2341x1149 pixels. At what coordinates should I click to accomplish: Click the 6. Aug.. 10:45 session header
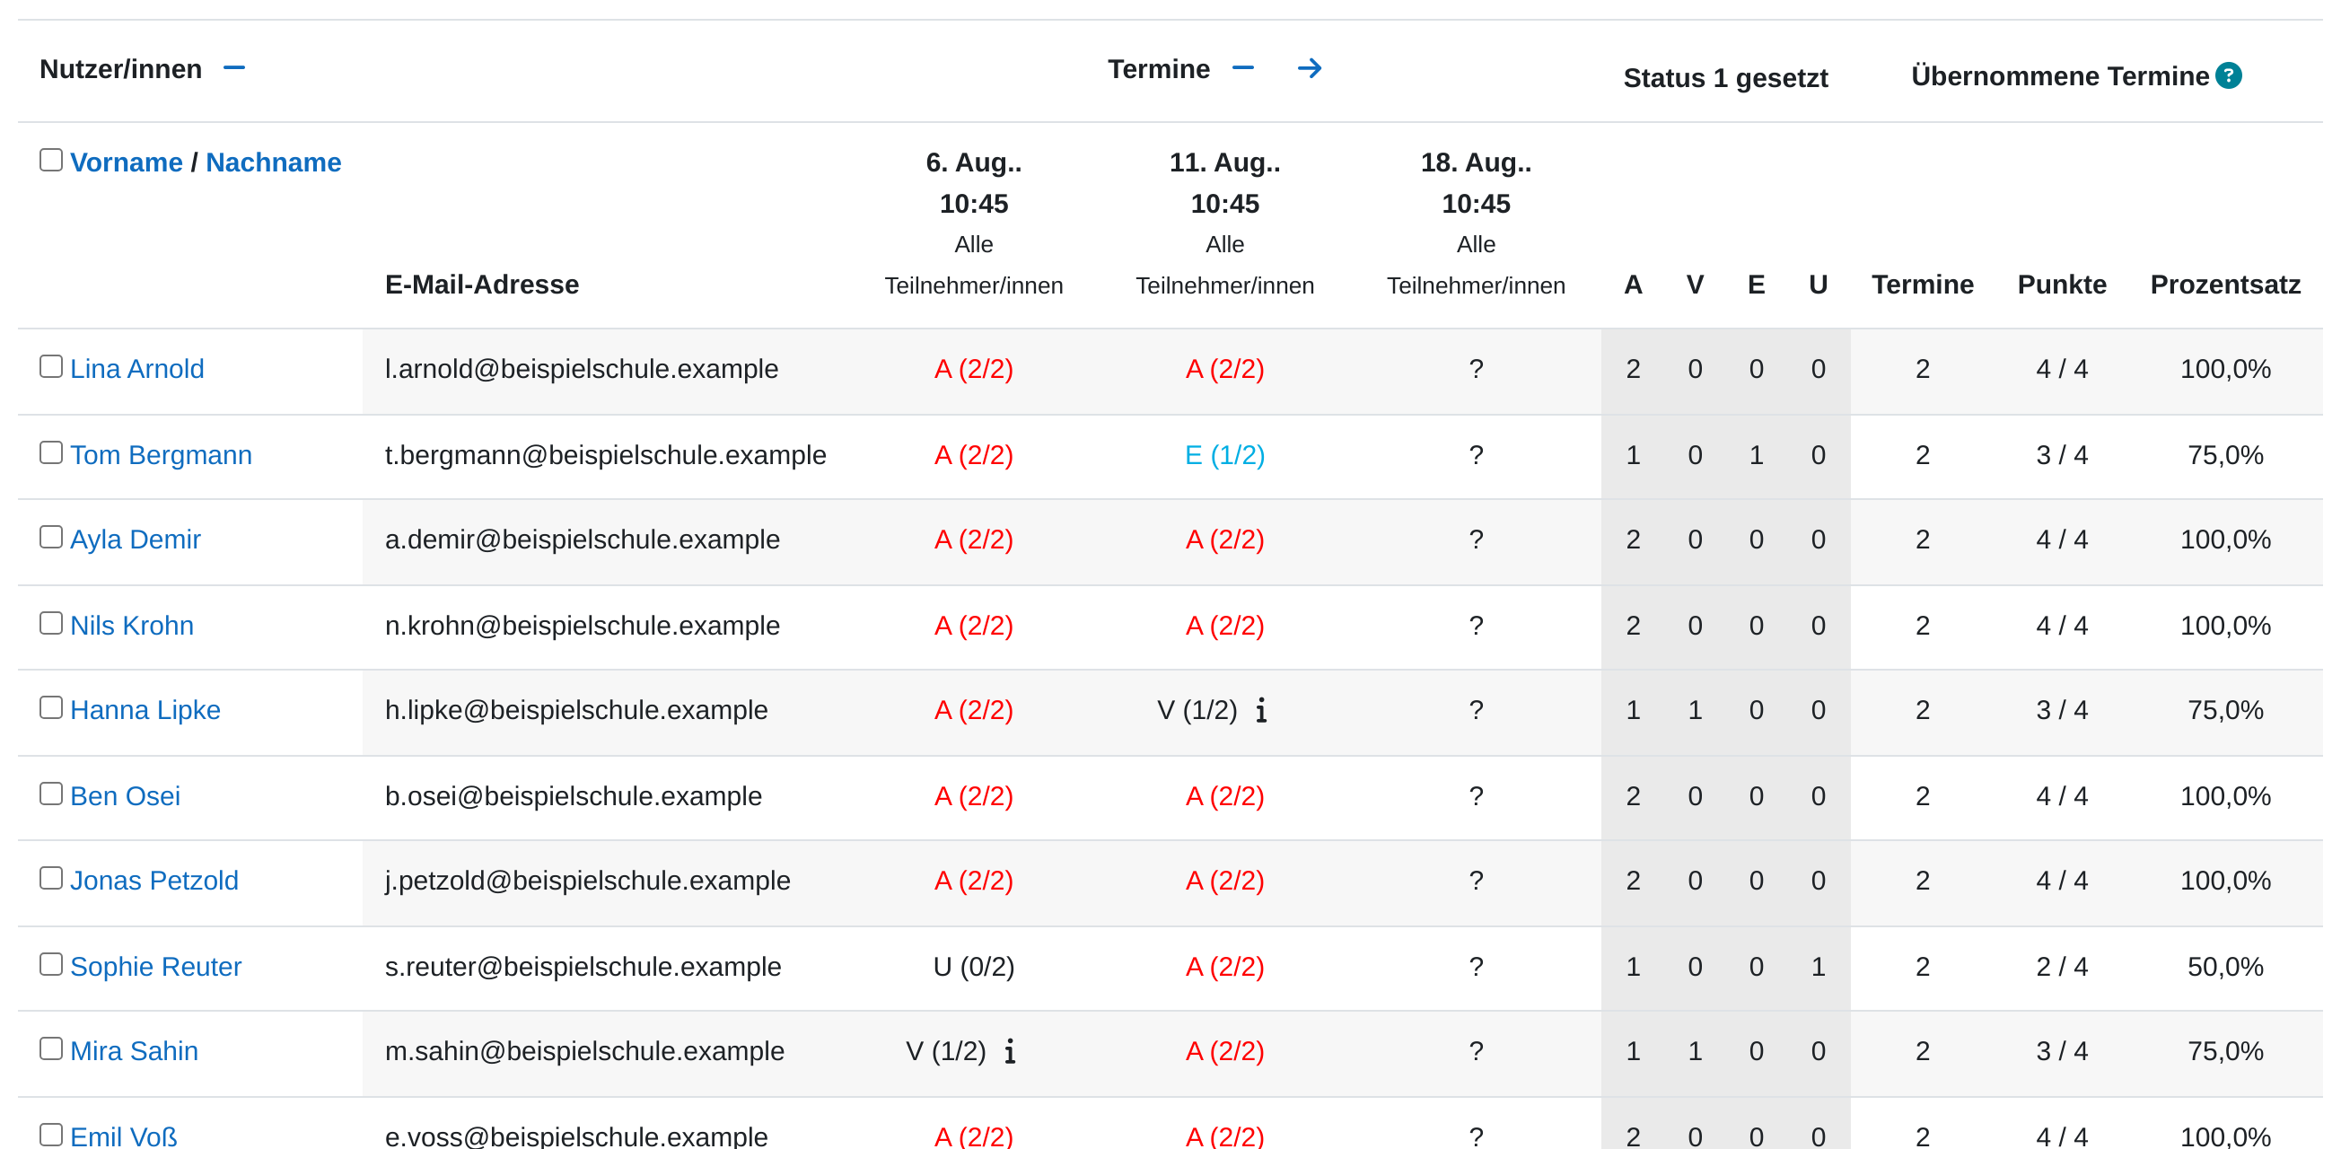(x=974, y=183)
